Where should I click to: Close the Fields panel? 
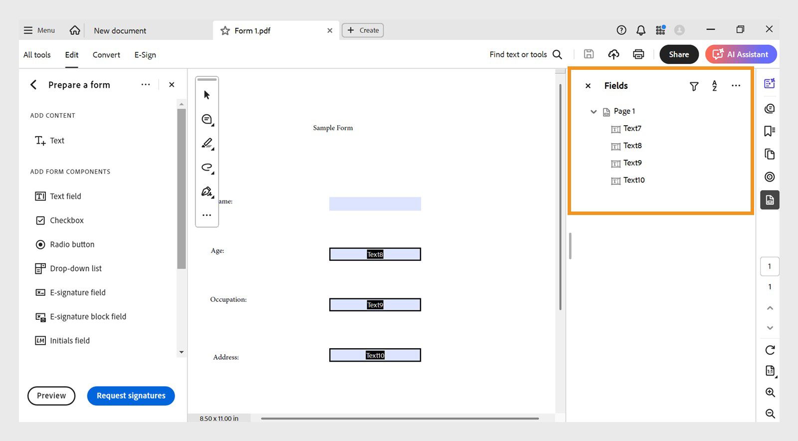588,86
